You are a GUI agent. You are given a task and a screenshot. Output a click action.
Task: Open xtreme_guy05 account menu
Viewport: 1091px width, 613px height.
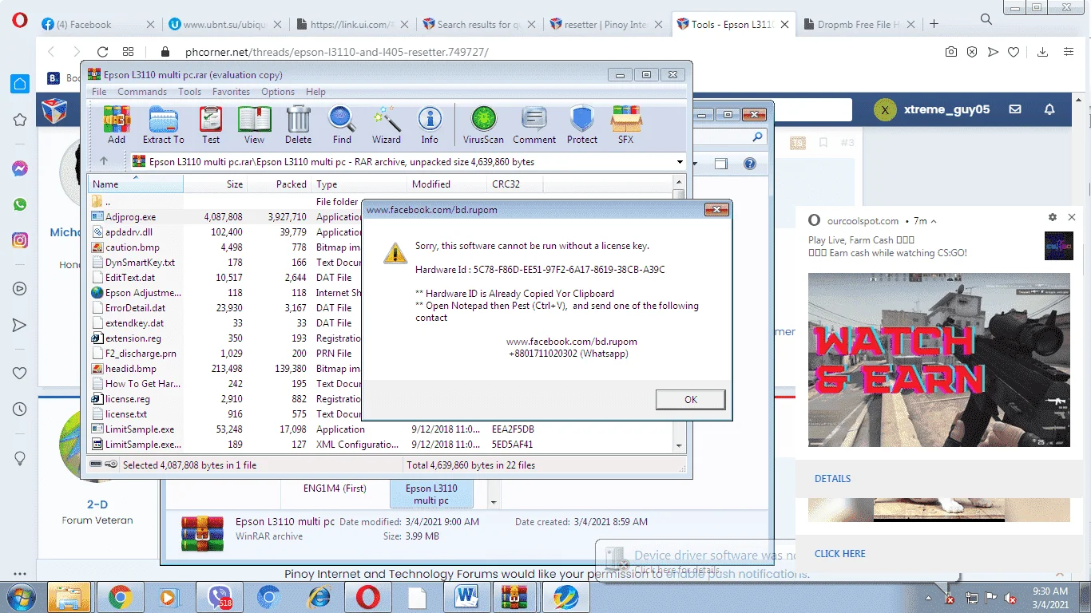pos(931,109)
